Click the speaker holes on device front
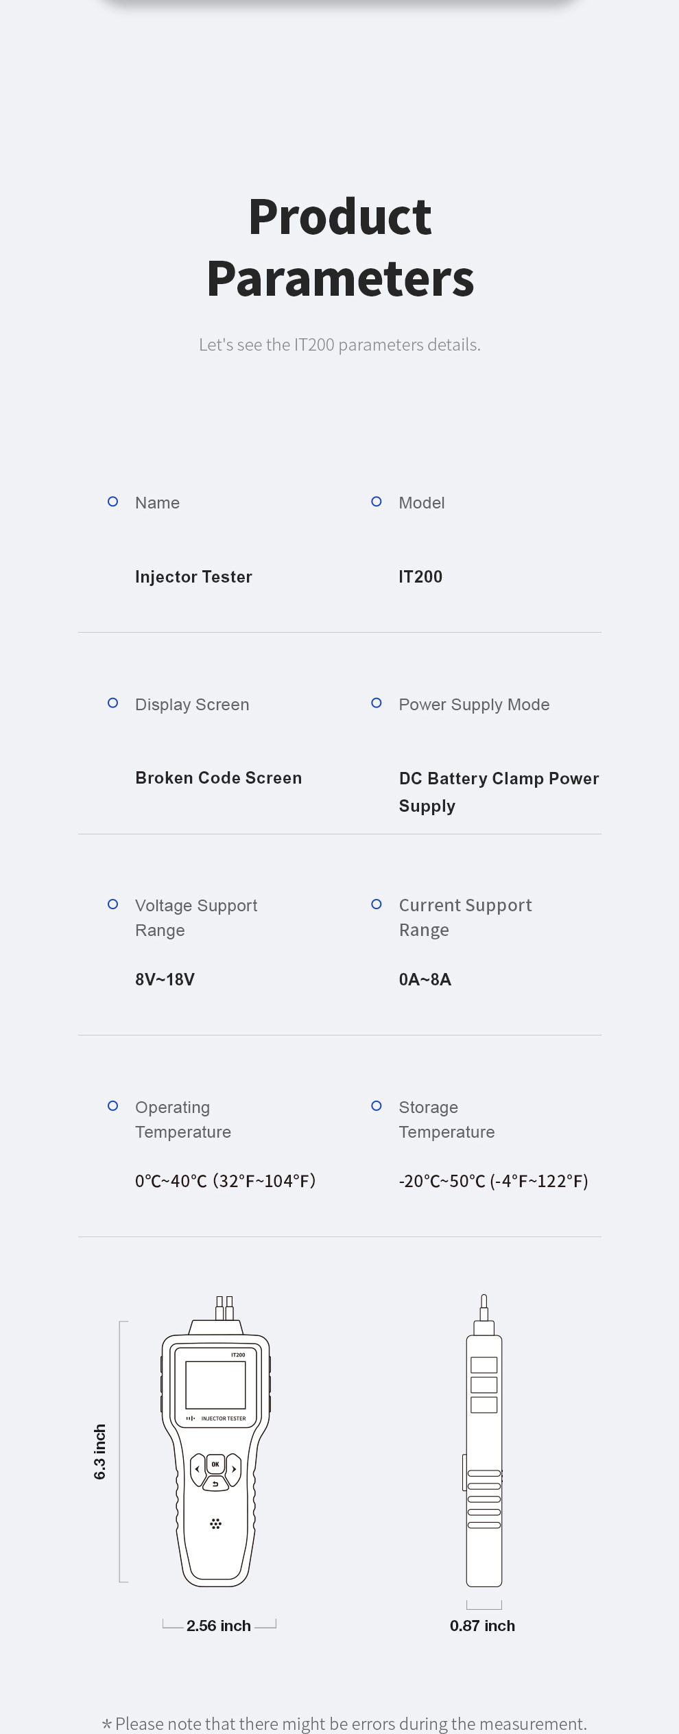 click(x=215, y=1524)
